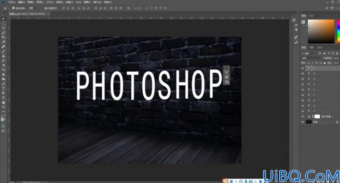Select the Dodge tool
This screenshot has width=340, height=183.
[3, 79]
